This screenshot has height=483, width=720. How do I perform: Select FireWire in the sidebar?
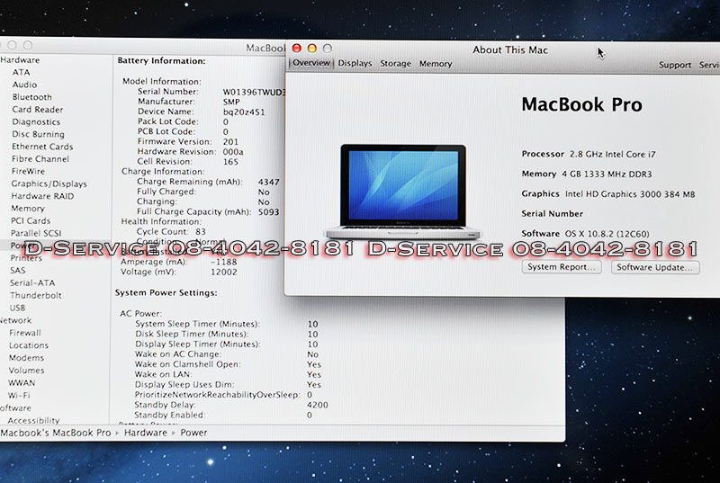pos(28,172)
